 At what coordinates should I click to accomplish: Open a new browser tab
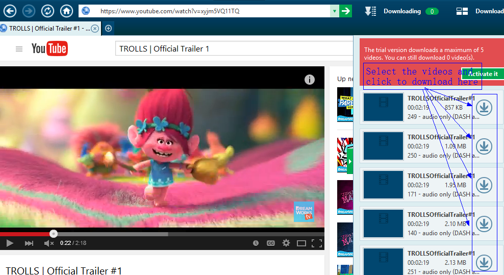coord(109,28)
